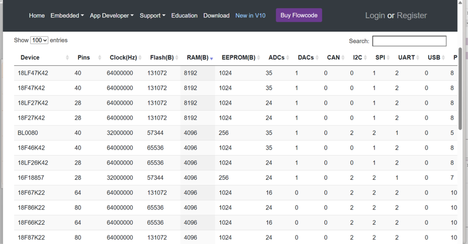The height and width of the screenshot is (244, 468).
Task: Click the page's vertical scrollbar
Action: pos(460,90)
